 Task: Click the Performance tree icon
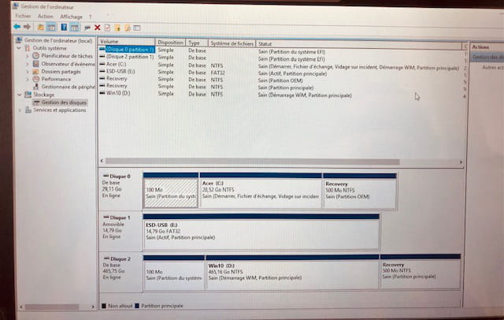click(35, 79)
